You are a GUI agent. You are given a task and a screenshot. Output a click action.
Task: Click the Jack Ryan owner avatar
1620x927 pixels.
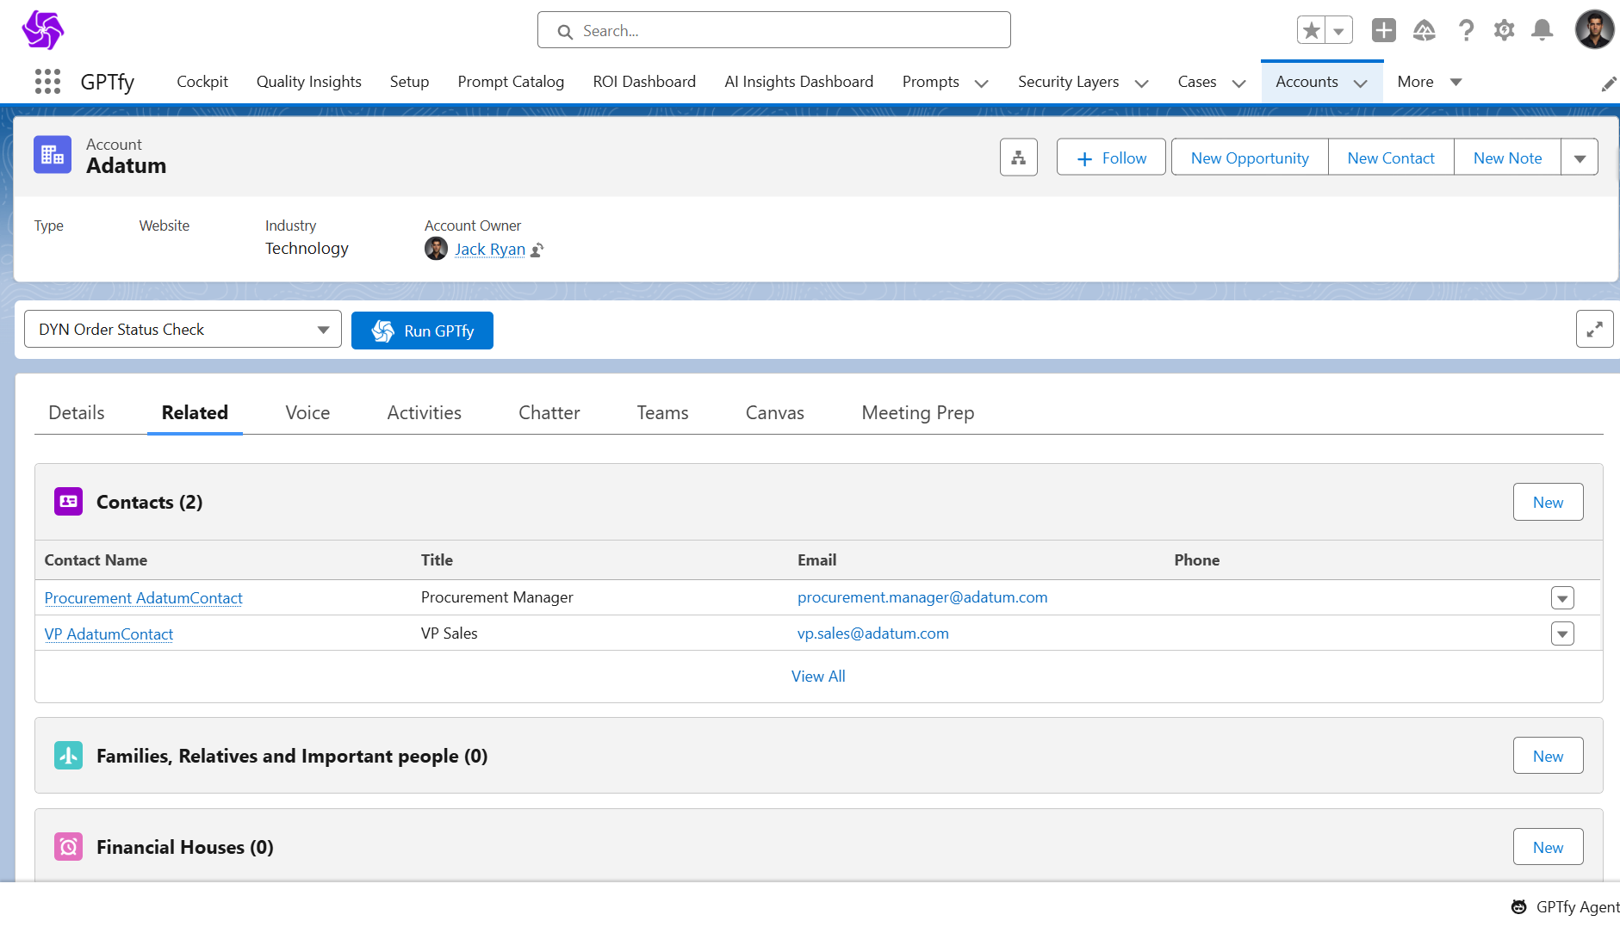coord(436,249)
